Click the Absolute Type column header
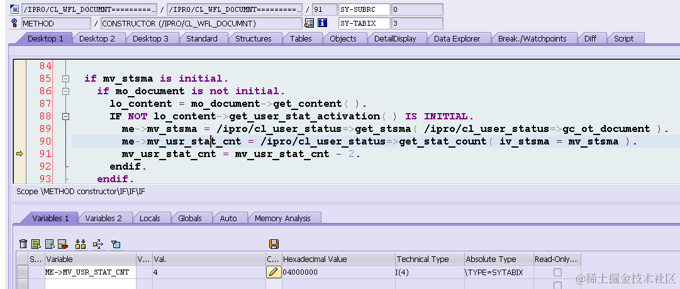This screenshot has height=289, width=680. click(499, 259)
